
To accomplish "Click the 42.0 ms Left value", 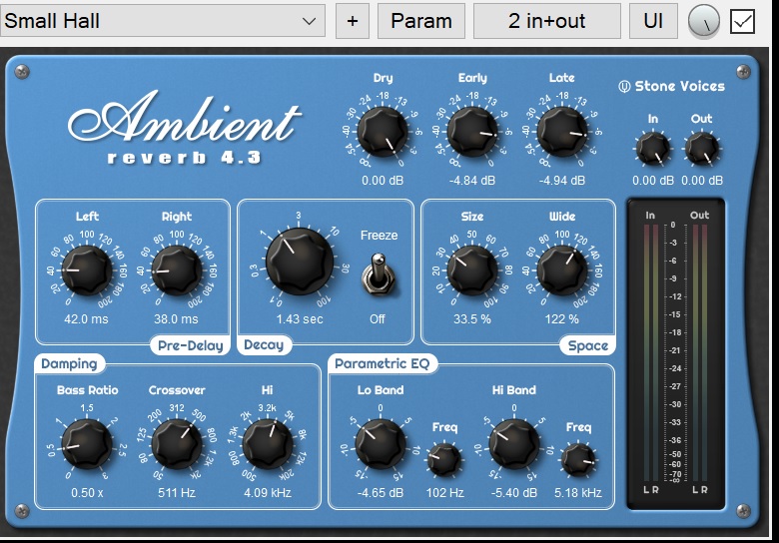I will [x=86, y=319].
